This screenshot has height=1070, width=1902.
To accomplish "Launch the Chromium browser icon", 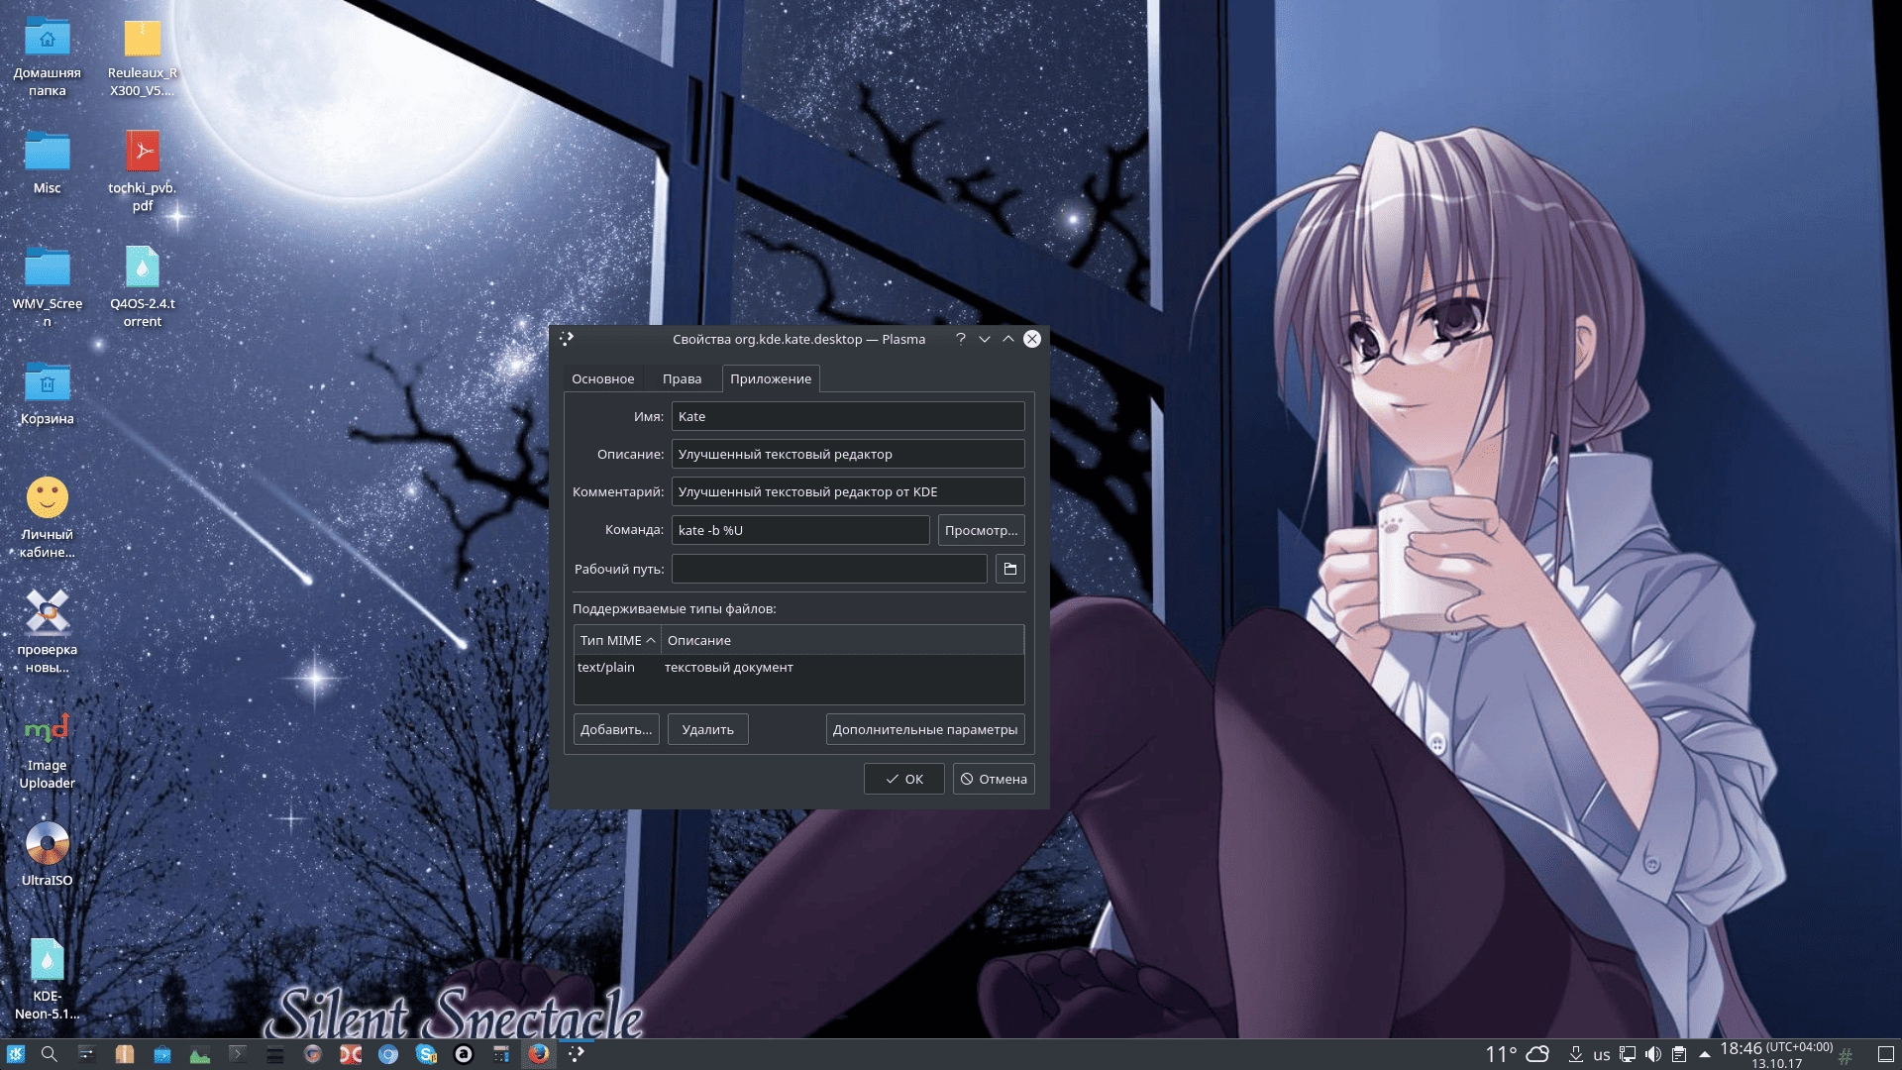I will (x=388, y=1054).
